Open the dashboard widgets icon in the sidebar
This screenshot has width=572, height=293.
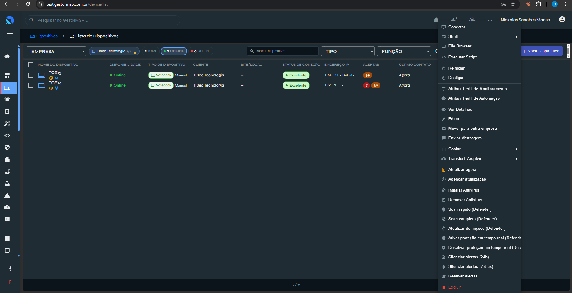click(7, 76)
